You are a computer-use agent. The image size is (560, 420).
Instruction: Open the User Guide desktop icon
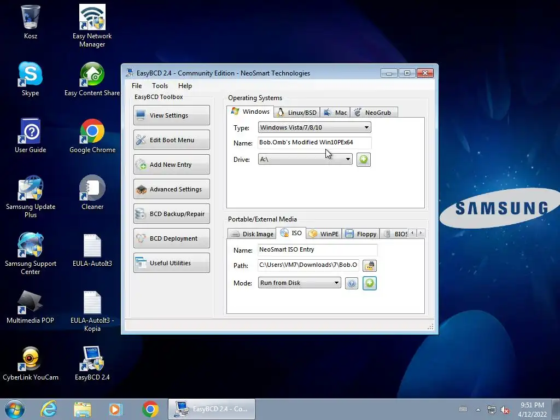[x=31, y=136]
